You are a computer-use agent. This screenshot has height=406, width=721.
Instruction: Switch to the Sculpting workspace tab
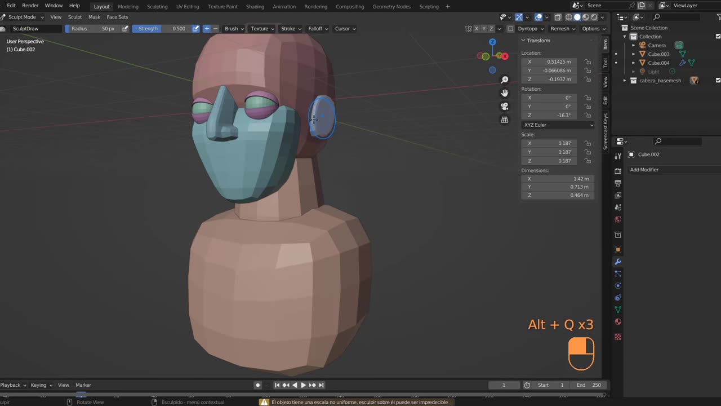157,6
